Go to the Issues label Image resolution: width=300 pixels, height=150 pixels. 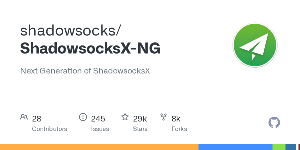pos(100,129)
